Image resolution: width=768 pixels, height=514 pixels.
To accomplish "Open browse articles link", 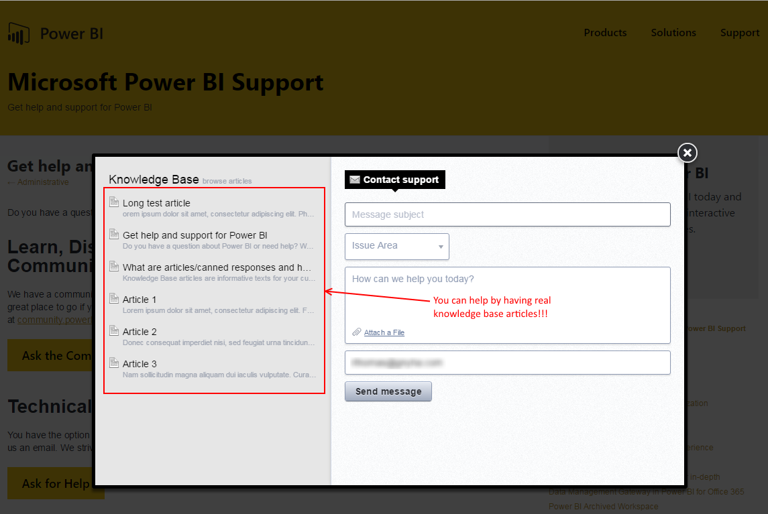I will pos(227,181).
